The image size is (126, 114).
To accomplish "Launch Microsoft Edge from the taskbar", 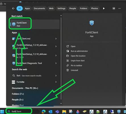I will (x=44, y=111).
